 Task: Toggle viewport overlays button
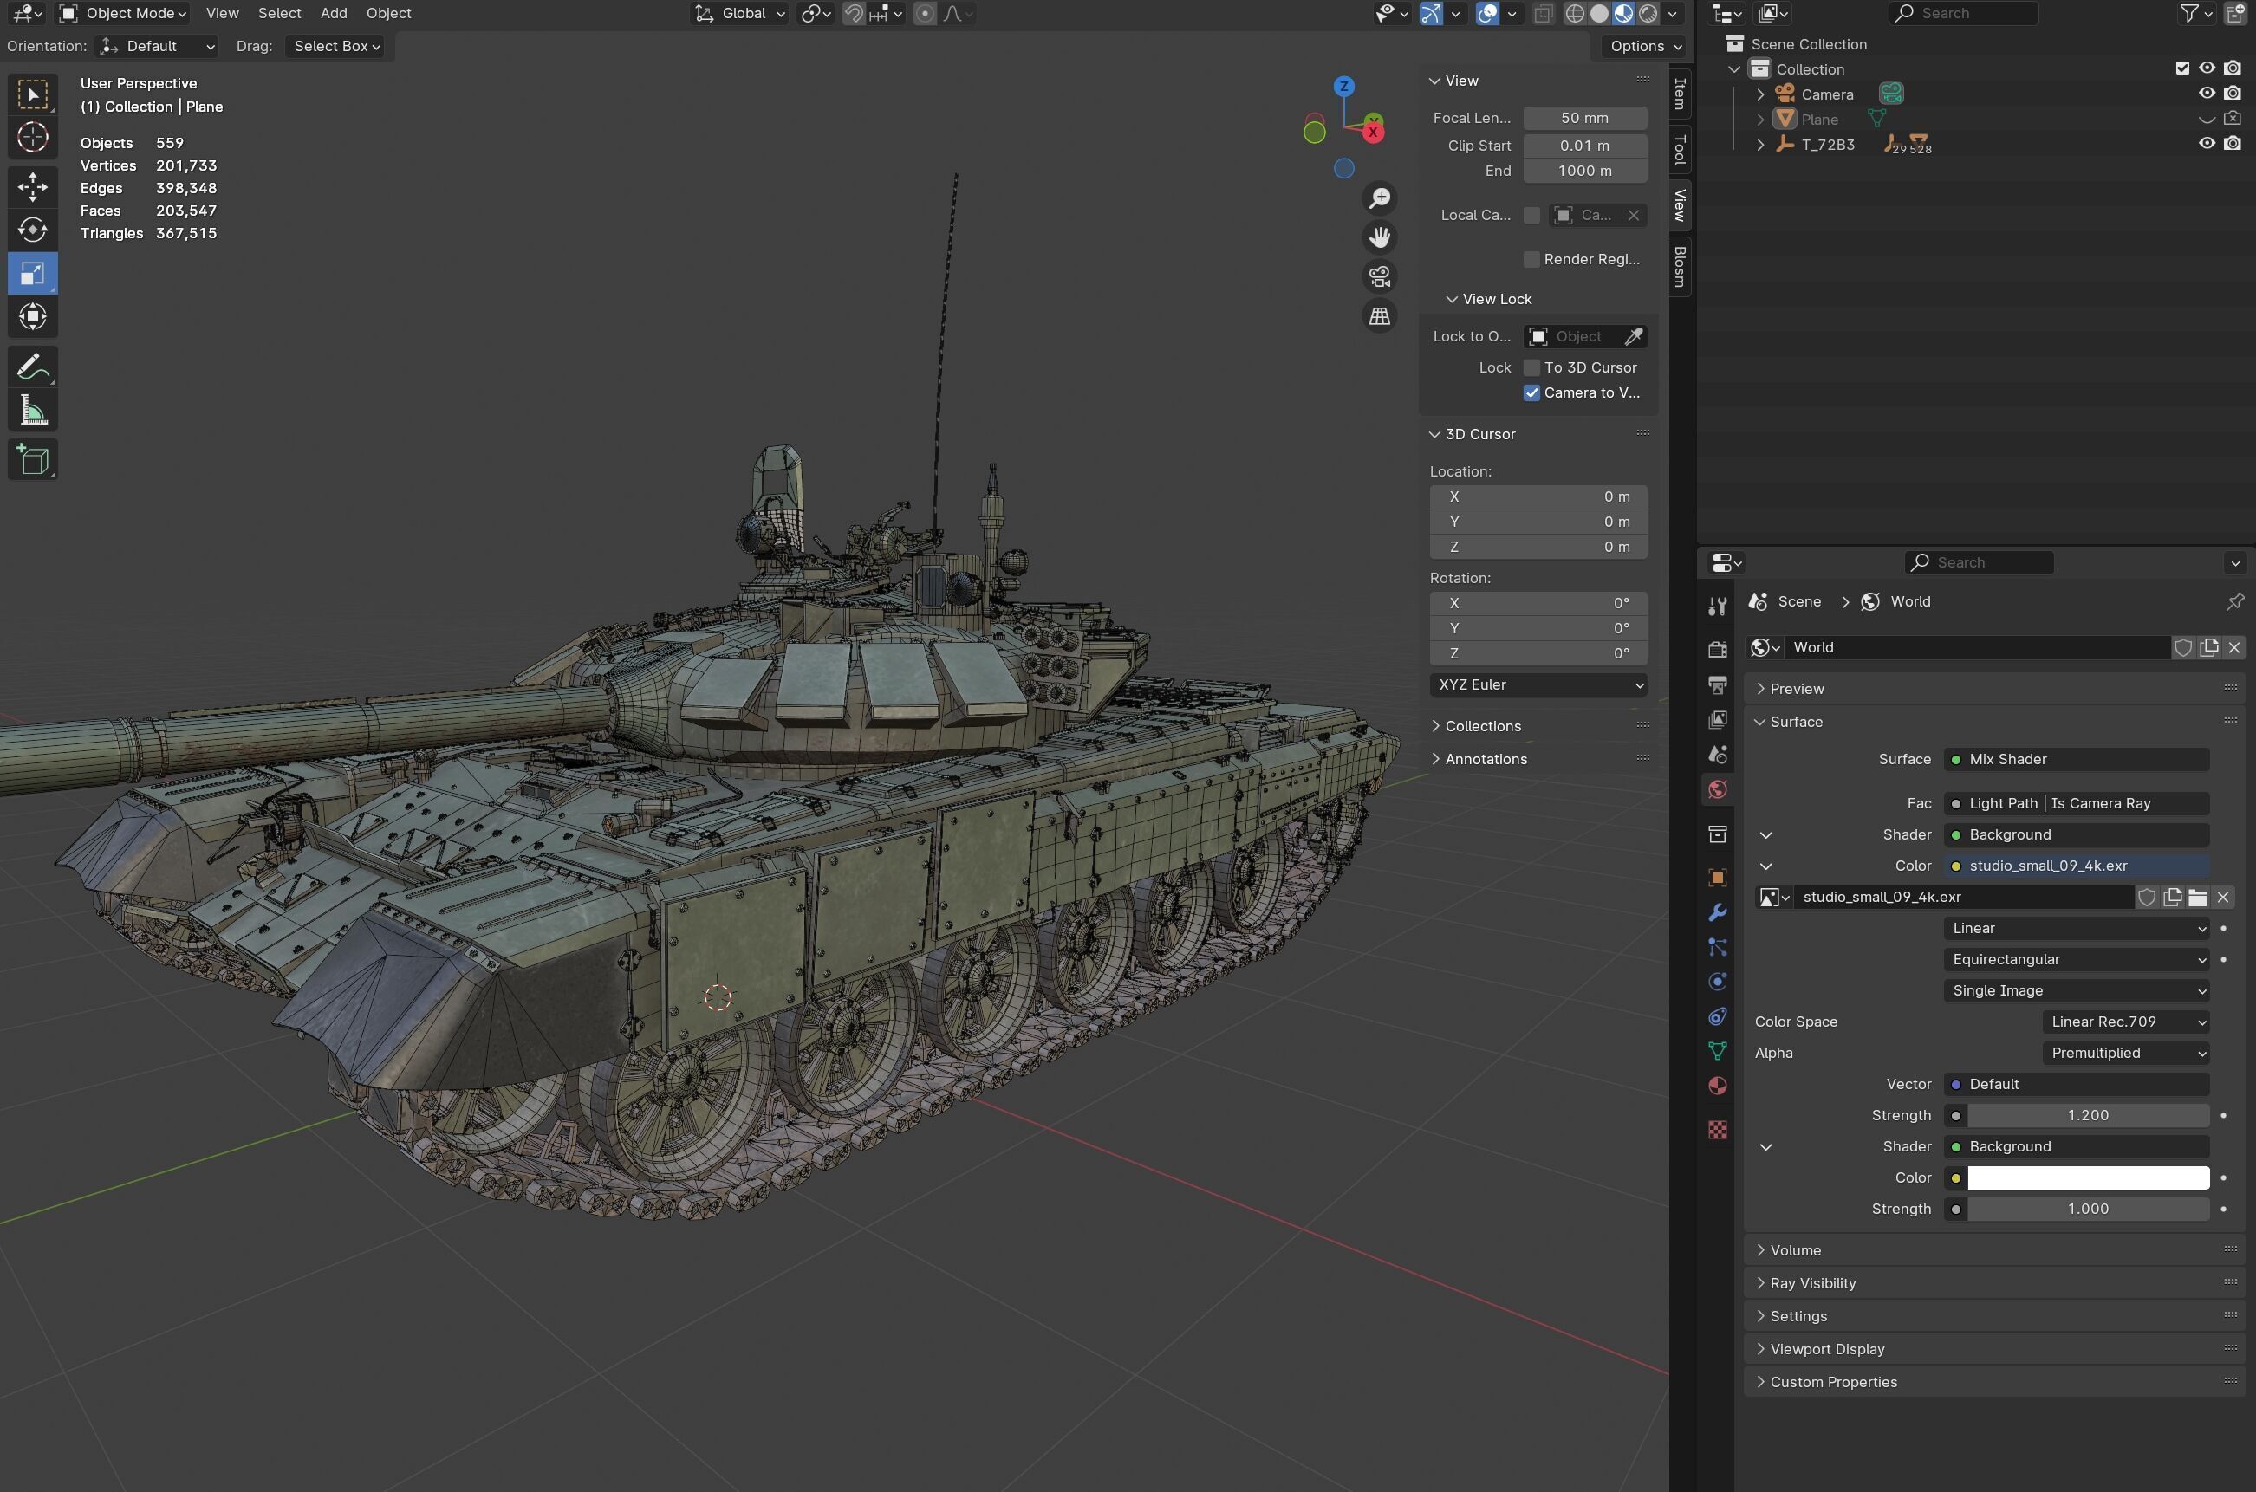(1487, 13)
